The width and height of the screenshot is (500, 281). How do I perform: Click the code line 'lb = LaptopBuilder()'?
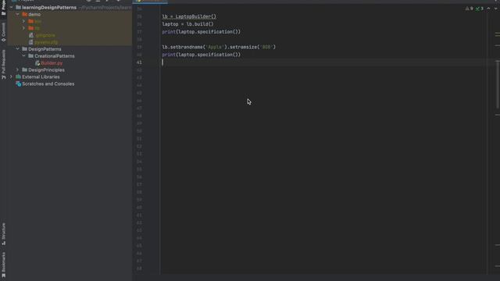coord(189,16)
